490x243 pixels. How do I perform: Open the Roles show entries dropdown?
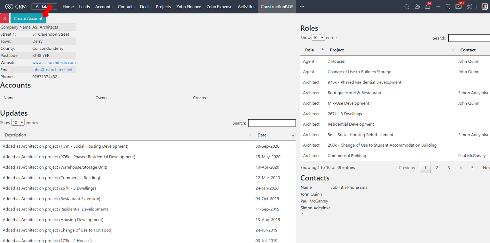tap(318, 38)
